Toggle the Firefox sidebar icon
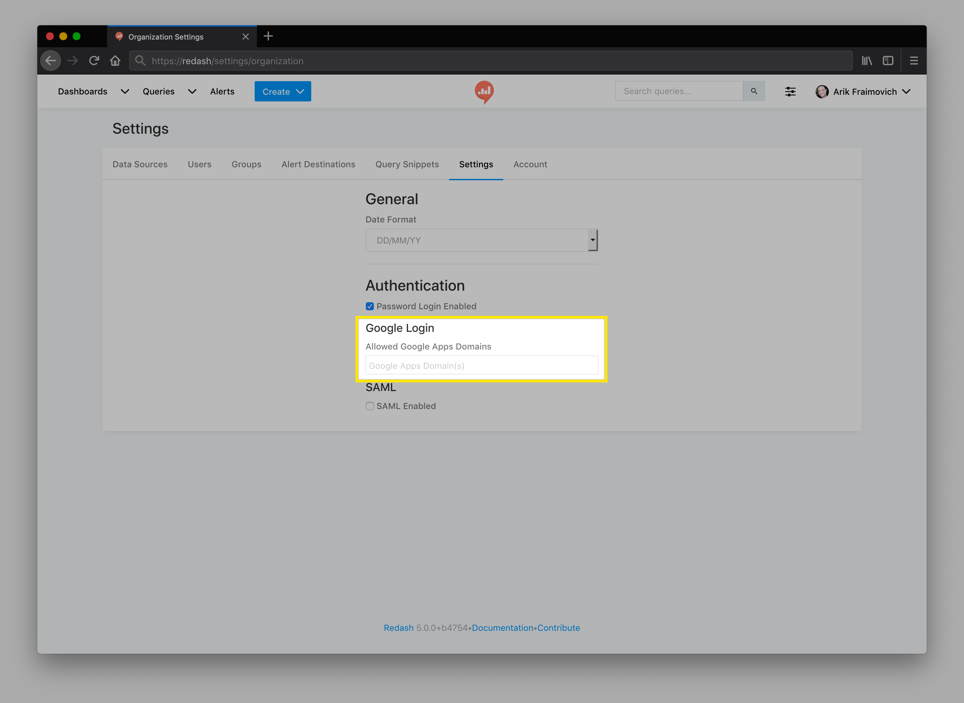 [888, 61]
